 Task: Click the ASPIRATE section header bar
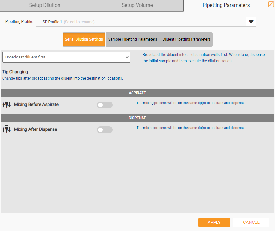tap(137, 93)
